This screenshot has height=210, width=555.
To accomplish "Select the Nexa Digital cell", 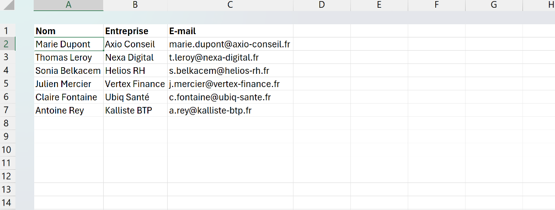I will (x=136, y=57).
